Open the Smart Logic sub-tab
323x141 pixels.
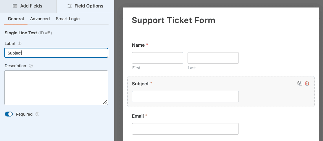(x=67, y=19)
